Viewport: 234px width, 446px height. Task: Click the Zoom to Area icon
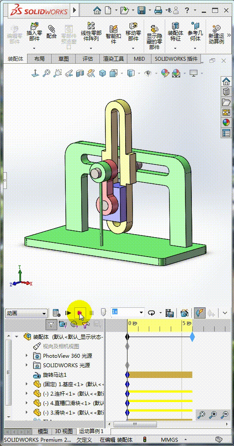pyautogui.click(x=58, y=73)
